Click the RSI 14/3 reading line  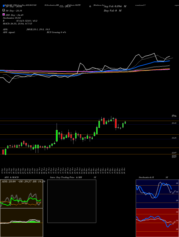click(x=20, y=21)
